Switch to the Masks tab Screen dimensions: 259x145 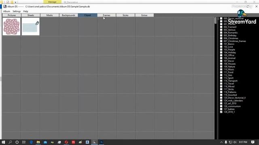tap(49, 15)
